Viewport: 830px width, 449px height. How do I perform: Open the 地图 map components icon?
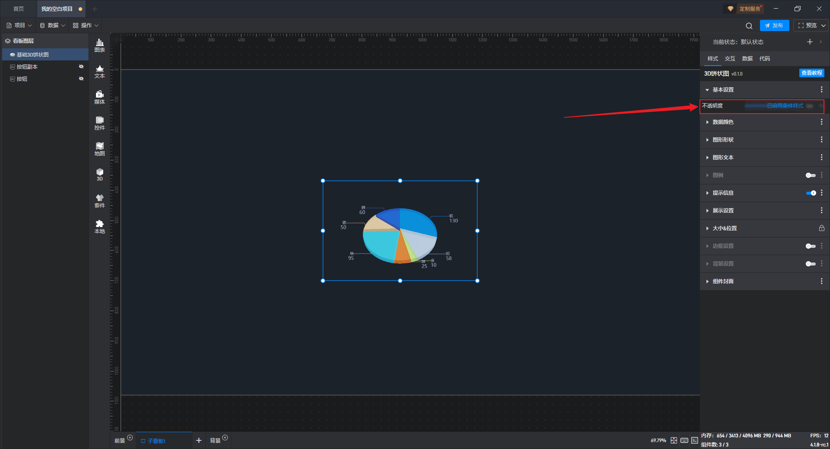(x=99, y=149)
